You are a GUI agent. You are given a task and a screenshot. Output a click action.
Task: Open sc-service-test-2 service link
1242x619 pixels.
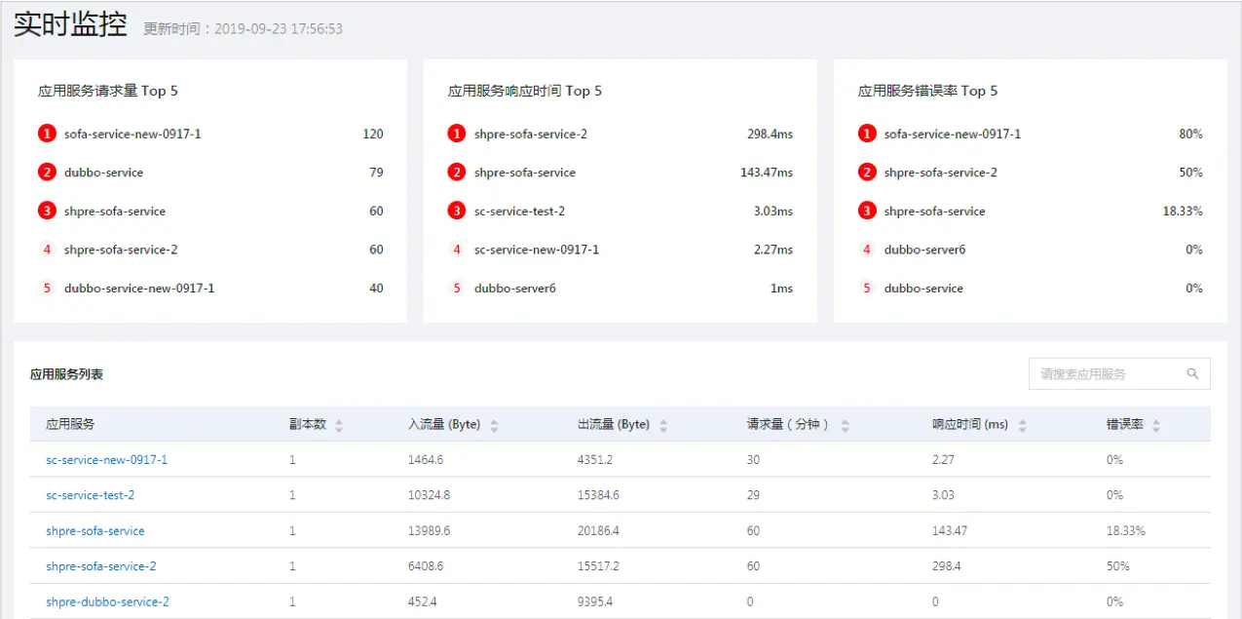click(90, 495)
